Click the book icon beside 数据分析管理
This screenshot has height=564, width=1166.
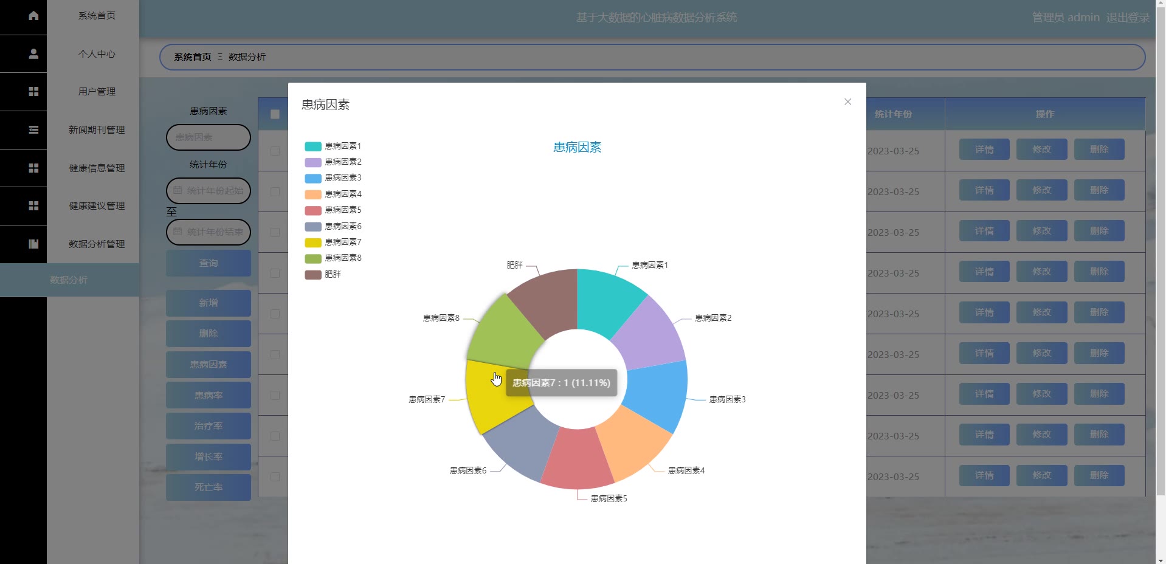(x=33, y=244)
